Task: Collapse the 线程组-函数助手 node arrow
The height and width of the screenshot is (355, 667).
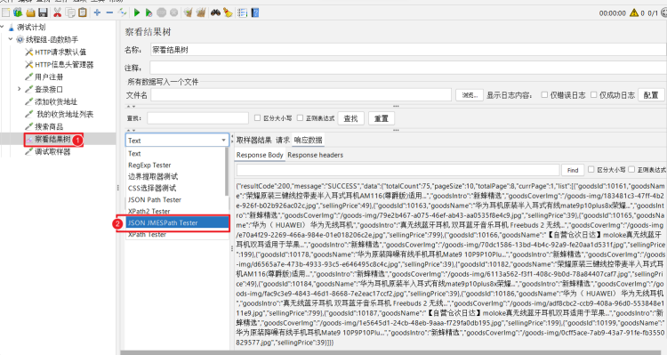Action: click(11, 39)
